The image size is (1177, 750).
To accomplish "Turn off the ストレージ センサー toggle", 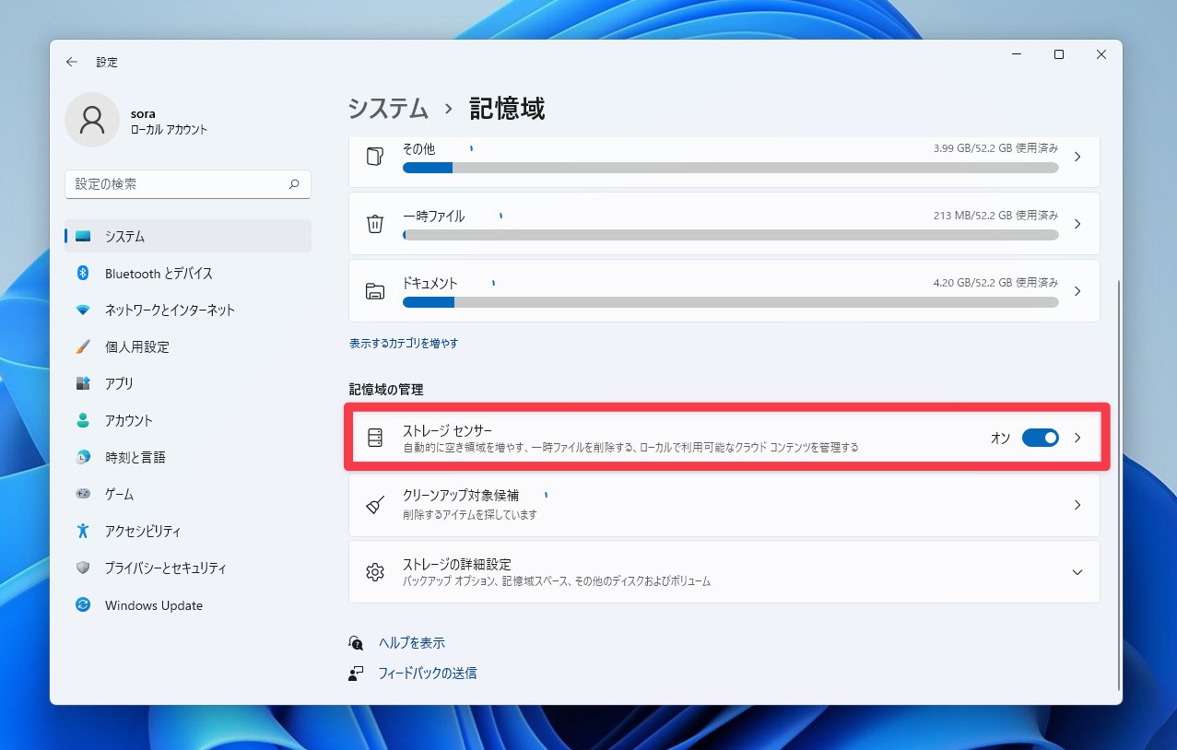I will (1040, 439).
